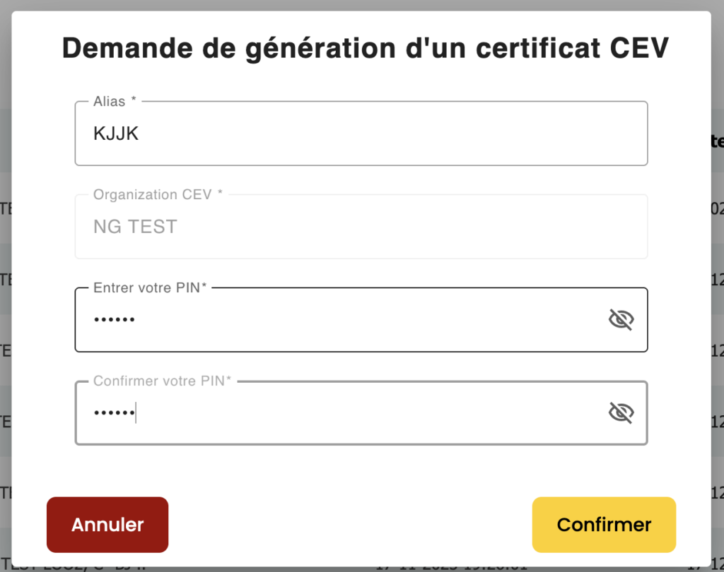Screen dimensions: 724x572
Task: Click the disabled Organization CEV field
Action: coord(361,227)
